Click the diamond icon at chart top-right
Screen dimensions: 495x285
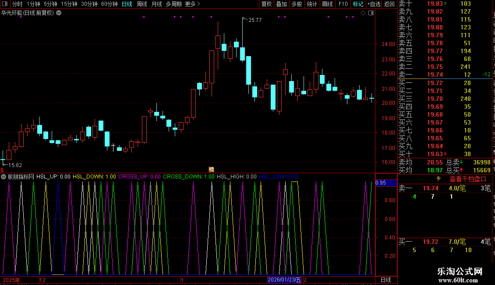point(363,13)
